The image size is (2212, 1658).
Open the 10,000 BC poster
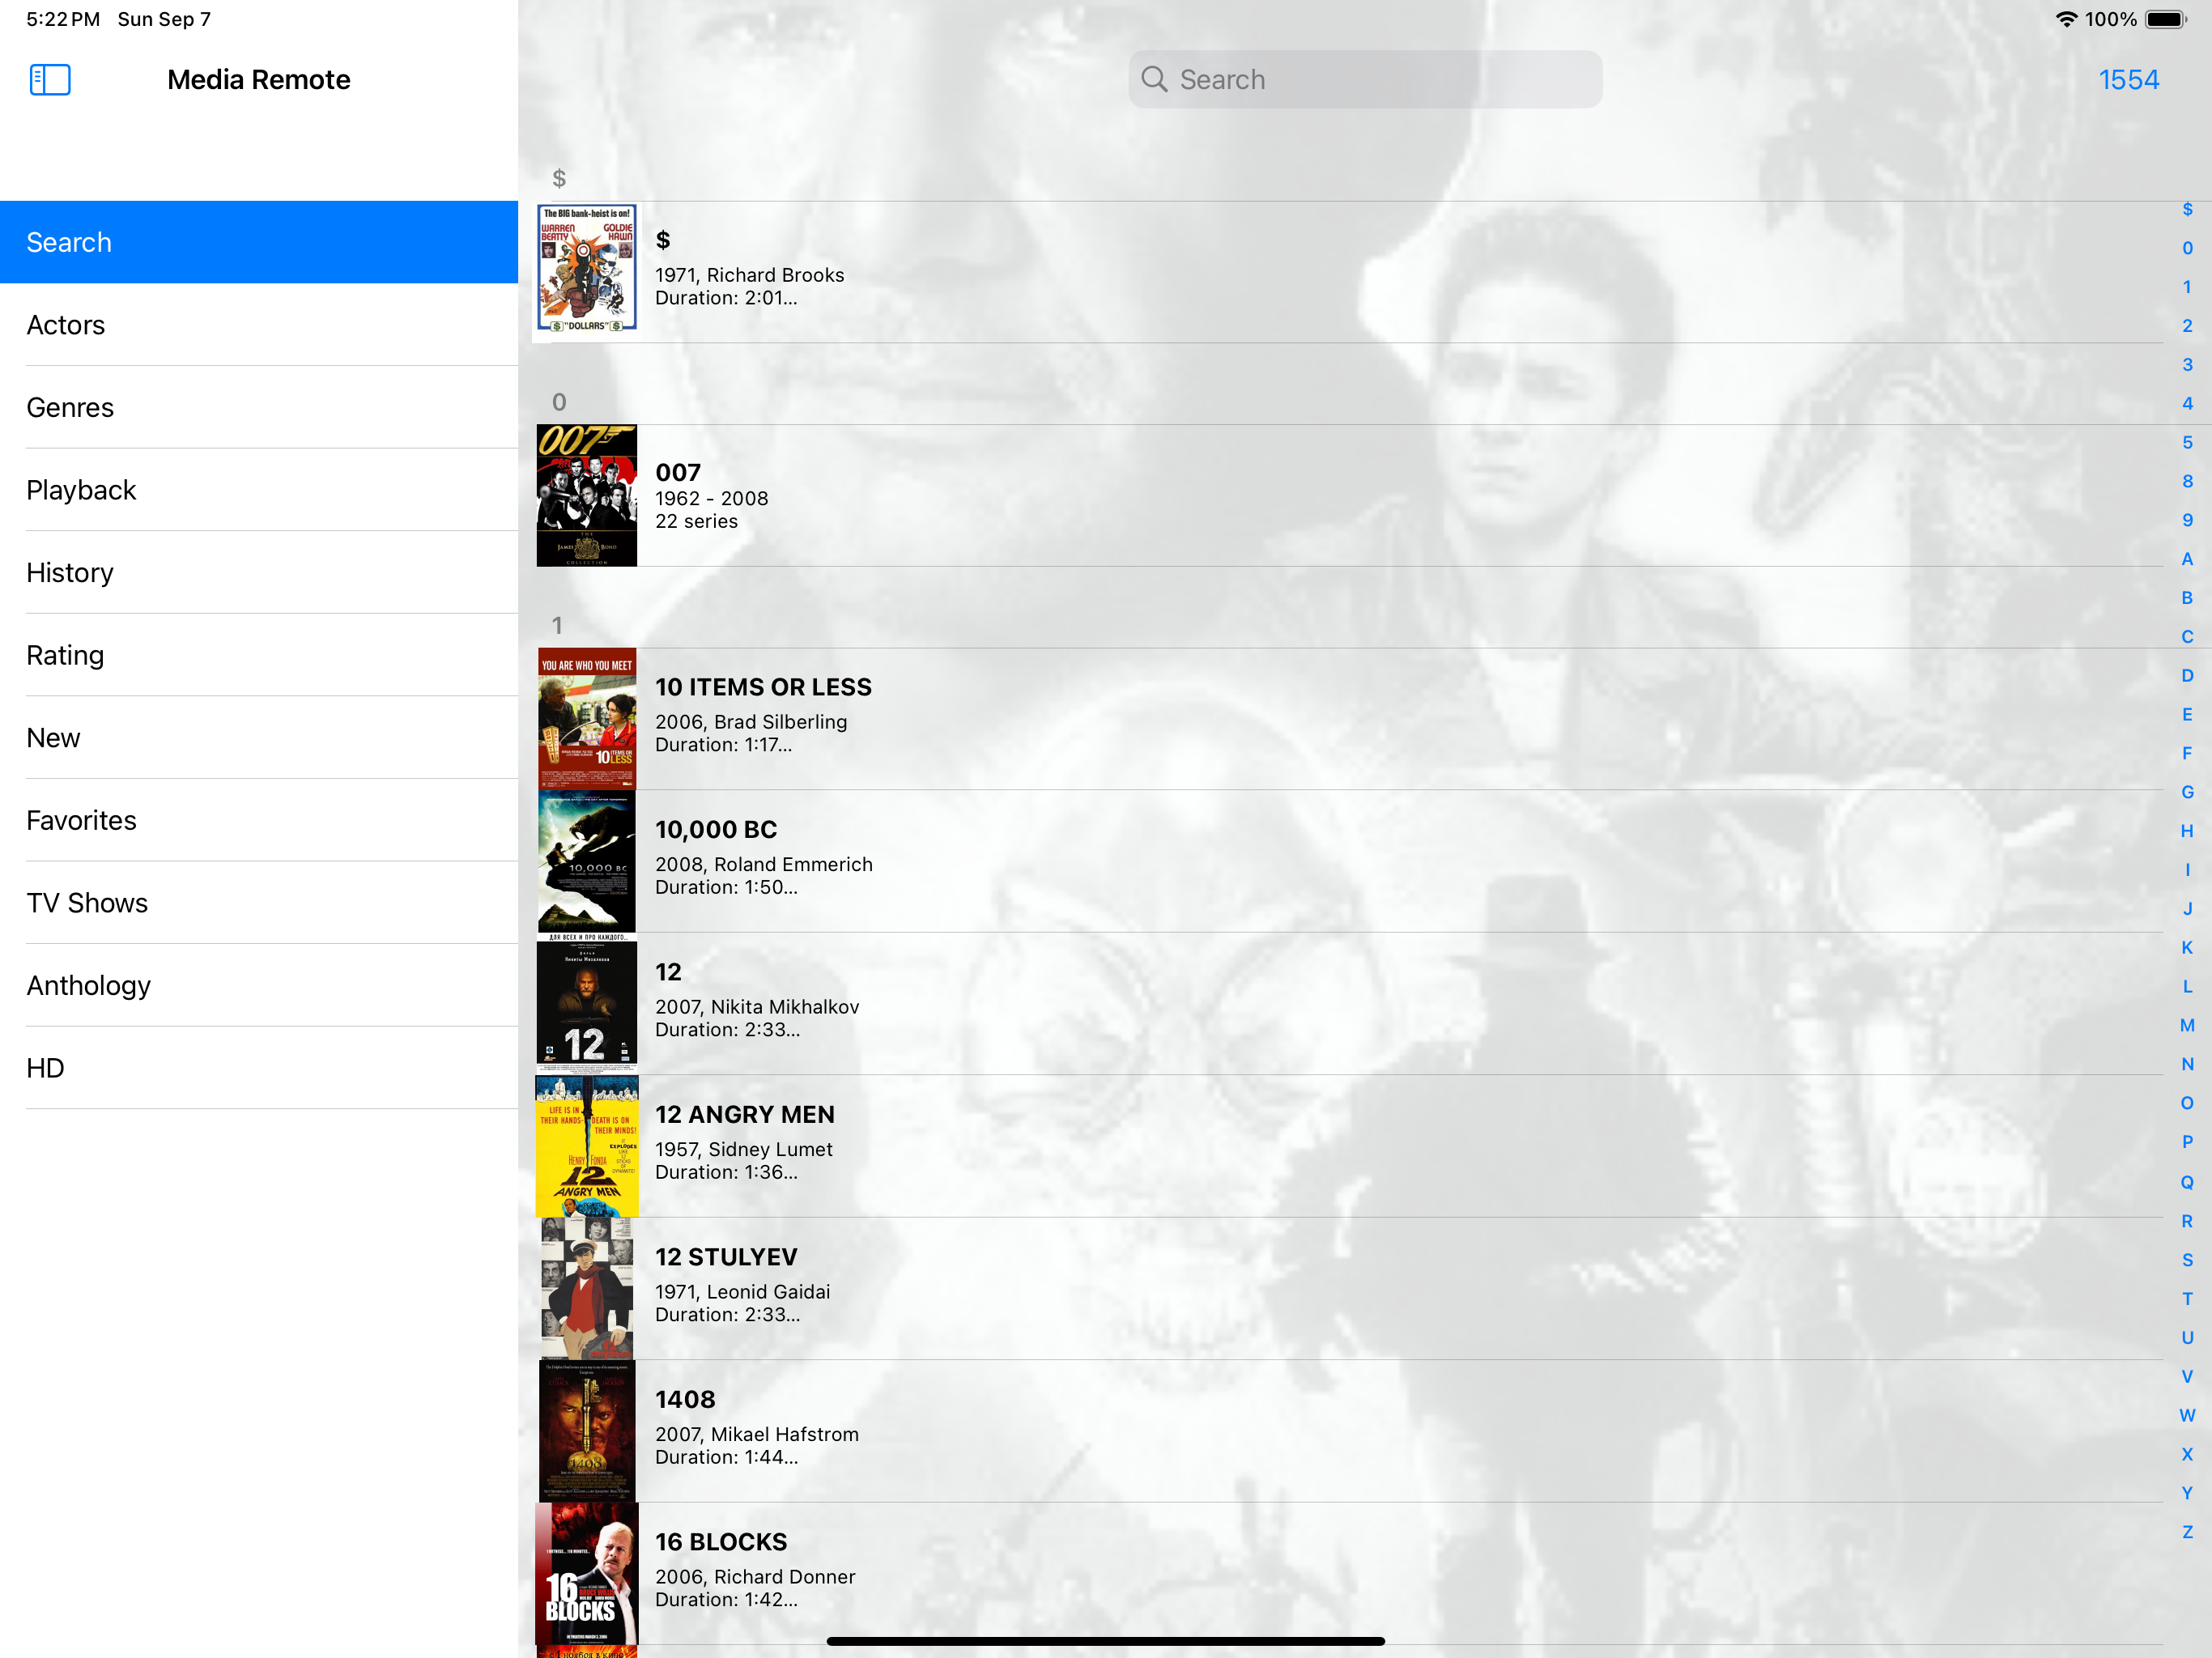pos(587,861)
